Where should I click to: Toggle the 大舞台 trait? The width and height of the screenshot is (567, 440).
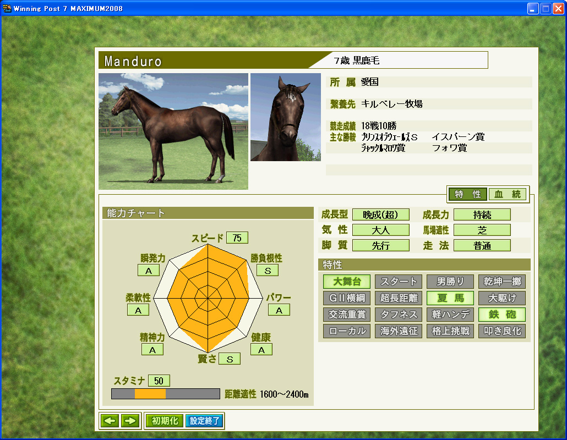coord(347,282)
